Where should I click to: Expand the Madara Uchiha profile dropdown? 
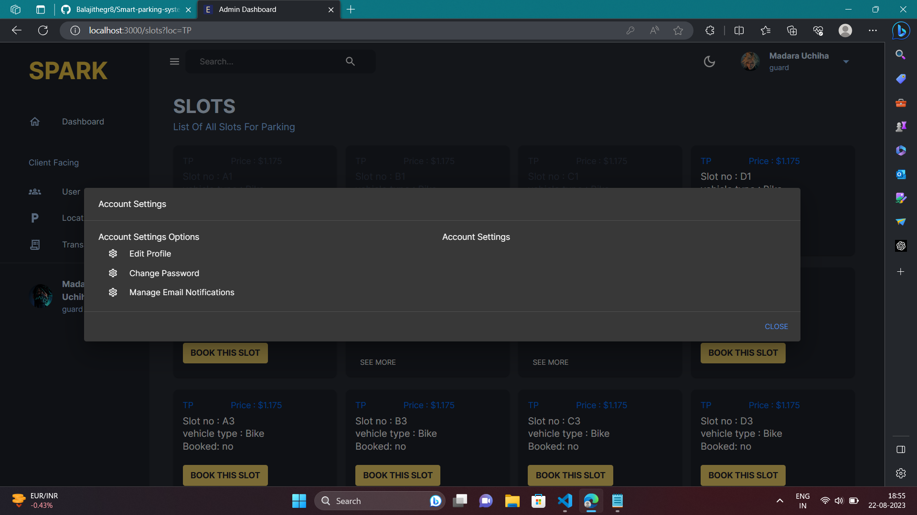coord(846,61)
